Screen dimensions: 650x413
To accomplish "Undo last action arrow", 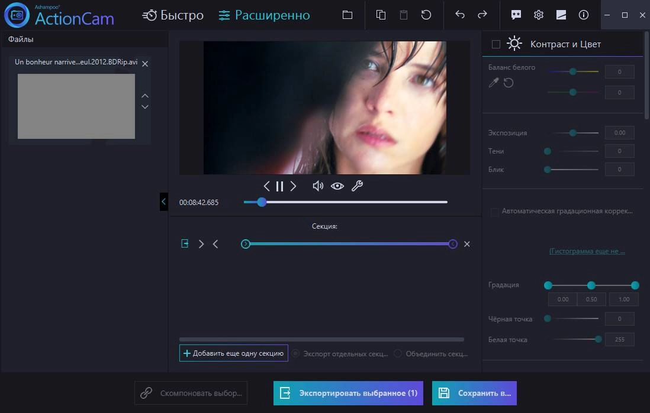I will [x=460, y=15].
